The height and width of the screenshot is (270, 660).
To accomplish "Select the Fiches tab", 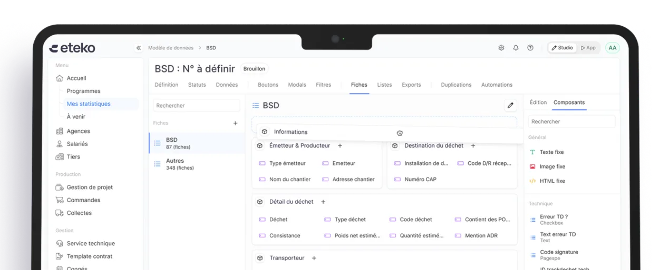I will (359, 85).
